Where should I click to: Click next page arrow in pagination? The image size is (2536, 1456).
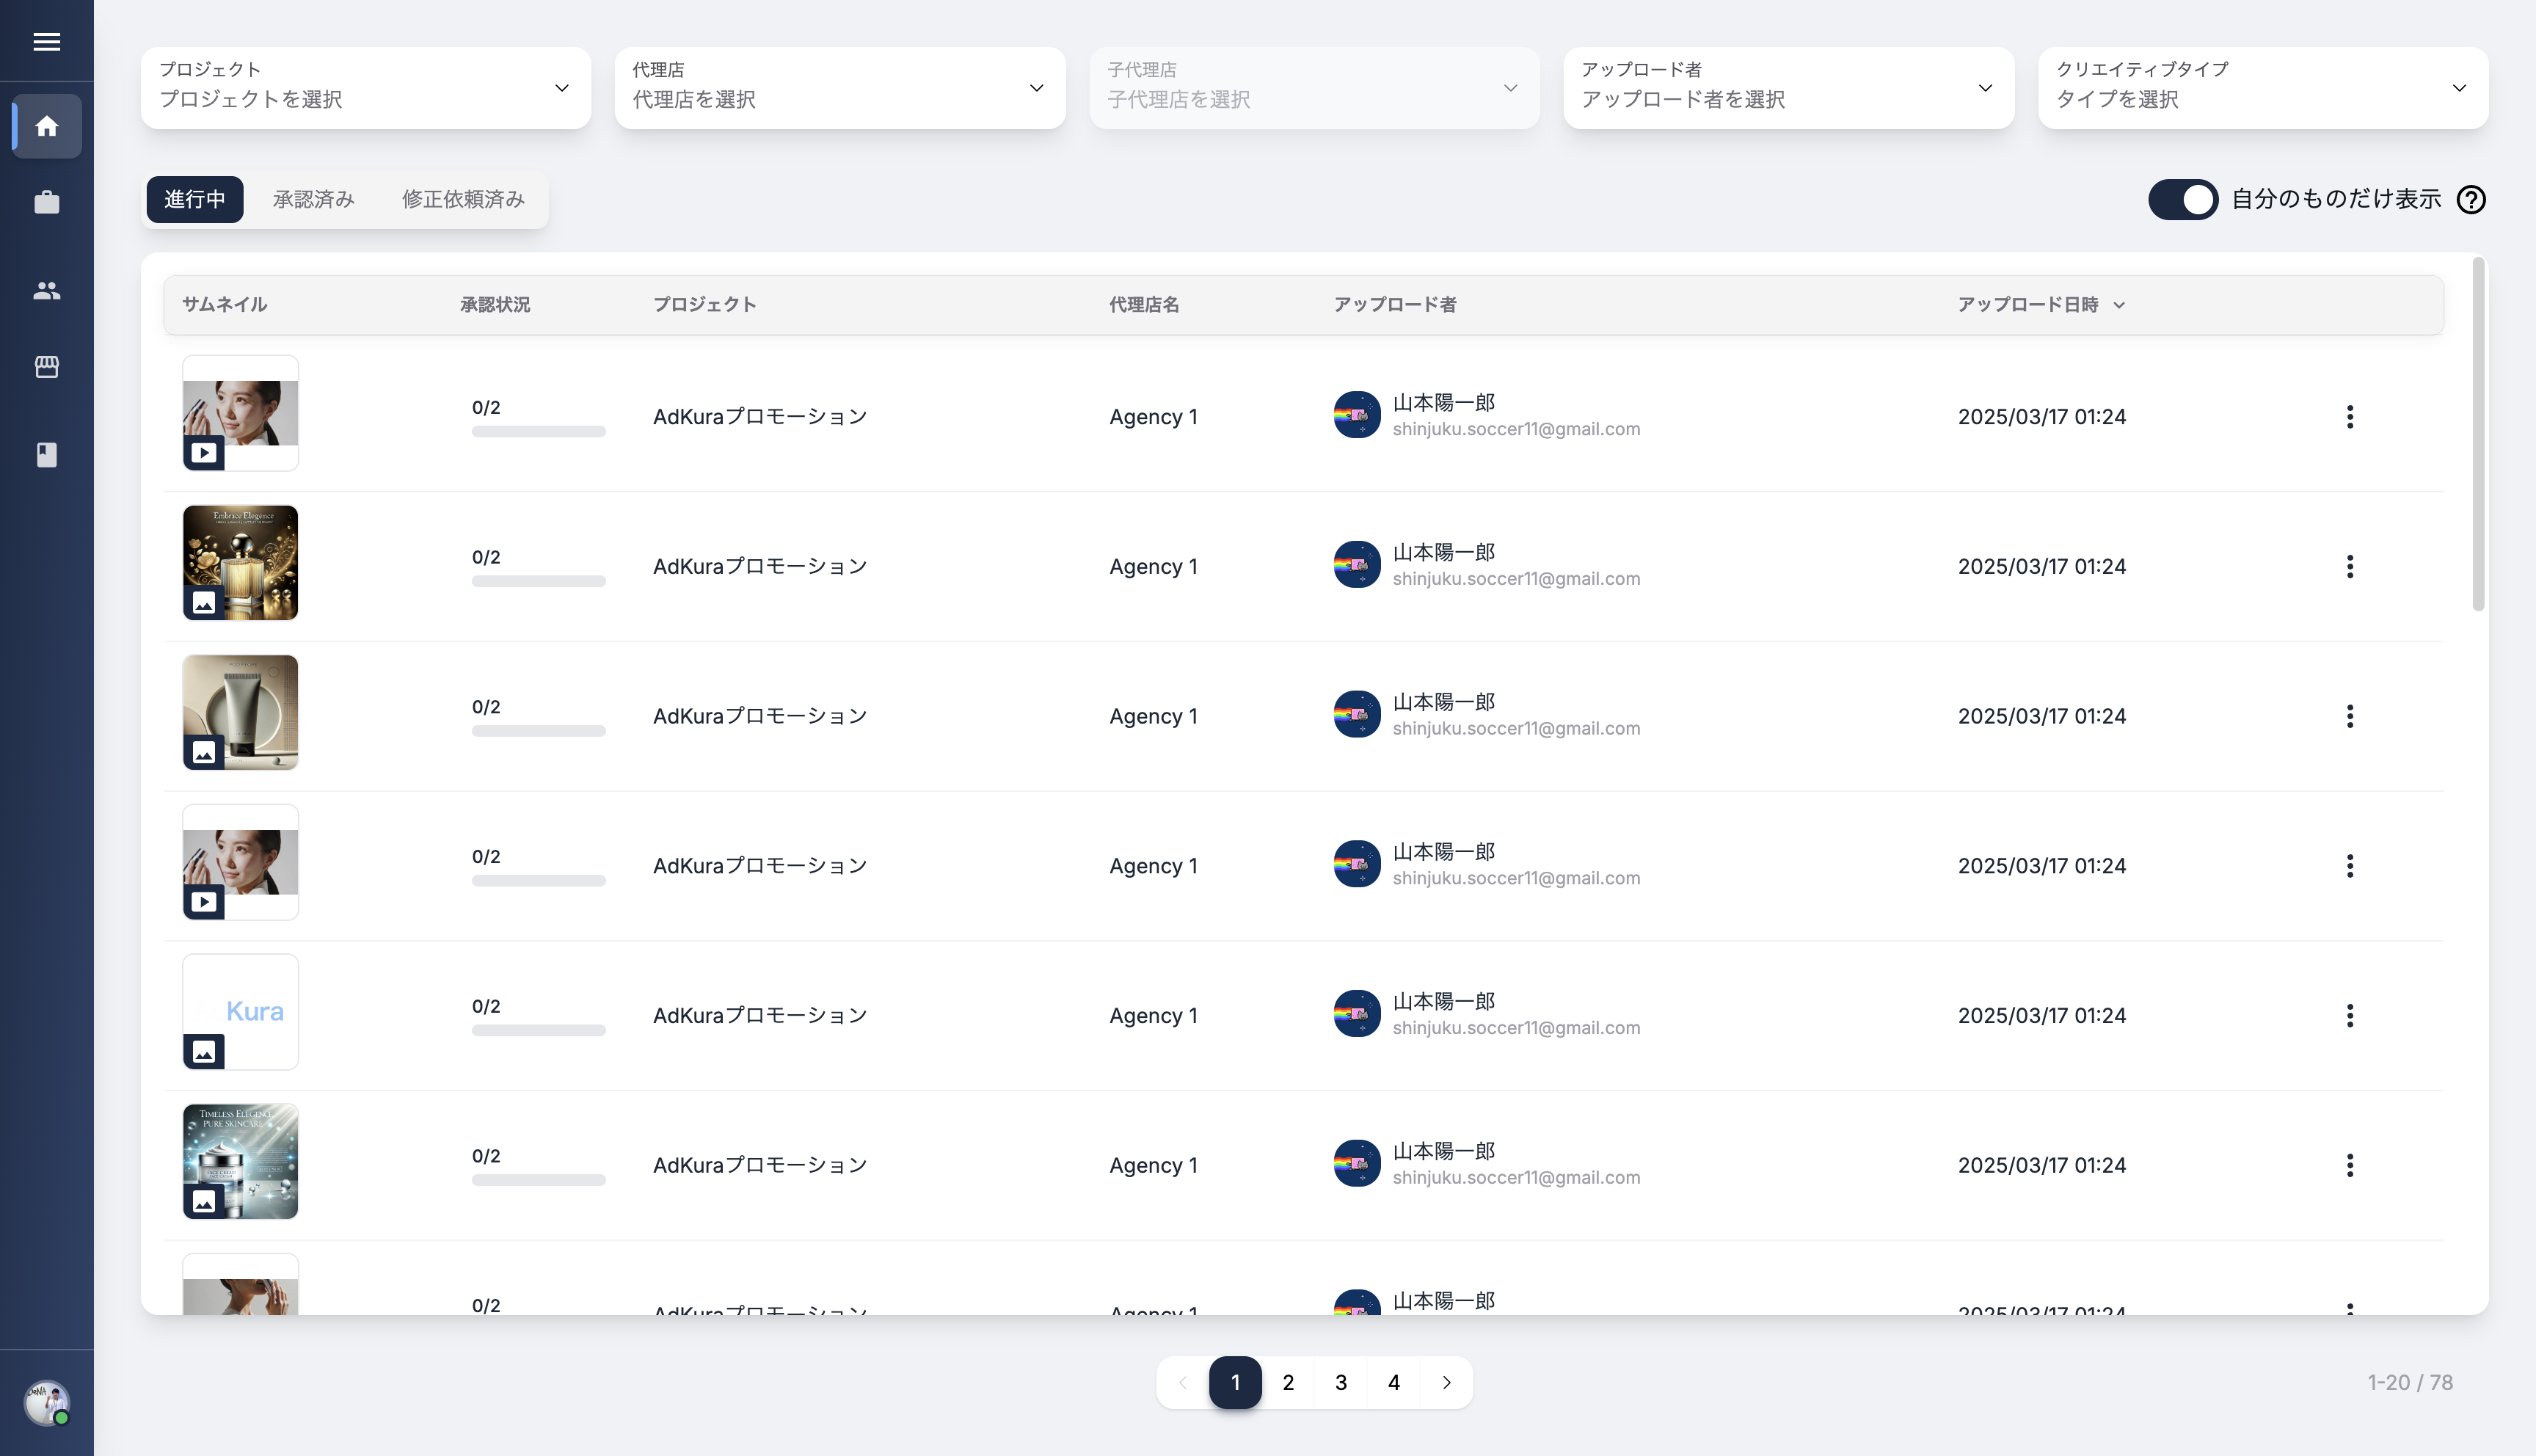1446,1383
